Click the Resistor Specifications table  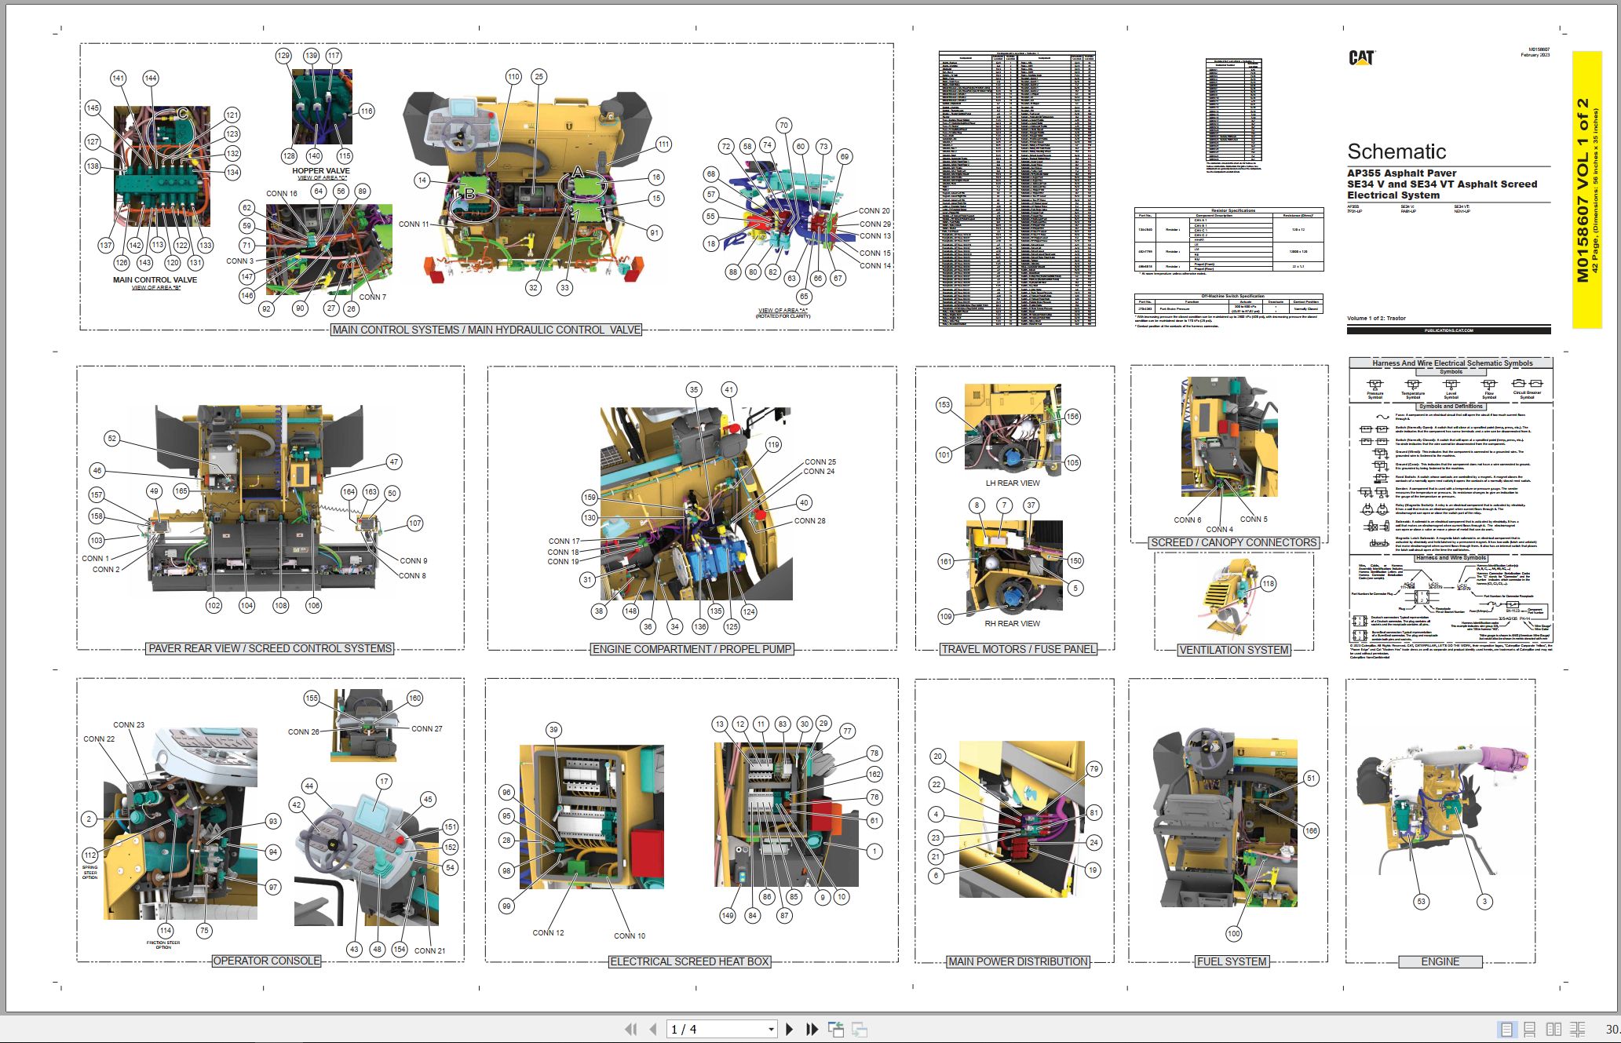coord(1229,240)
